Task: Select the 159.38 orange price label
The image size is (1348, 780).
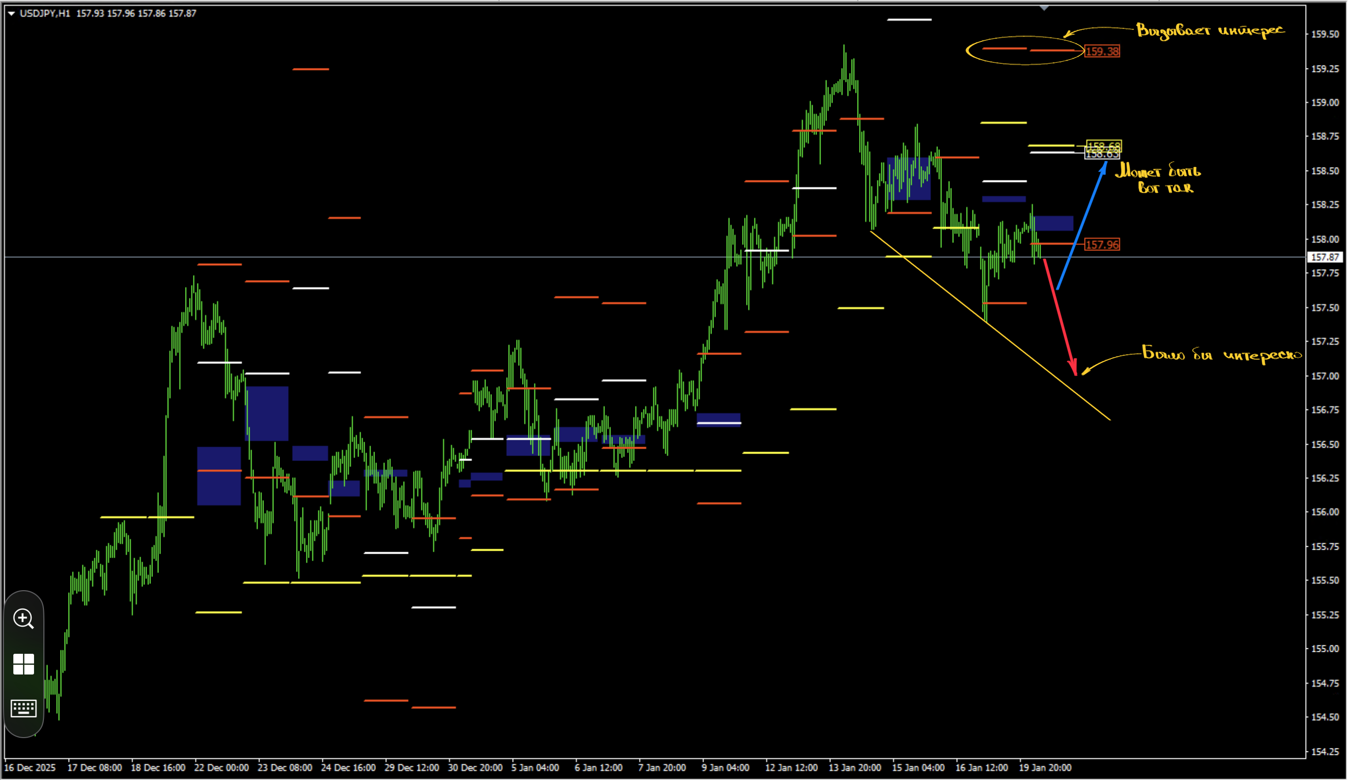Action: coord(1102,51)
